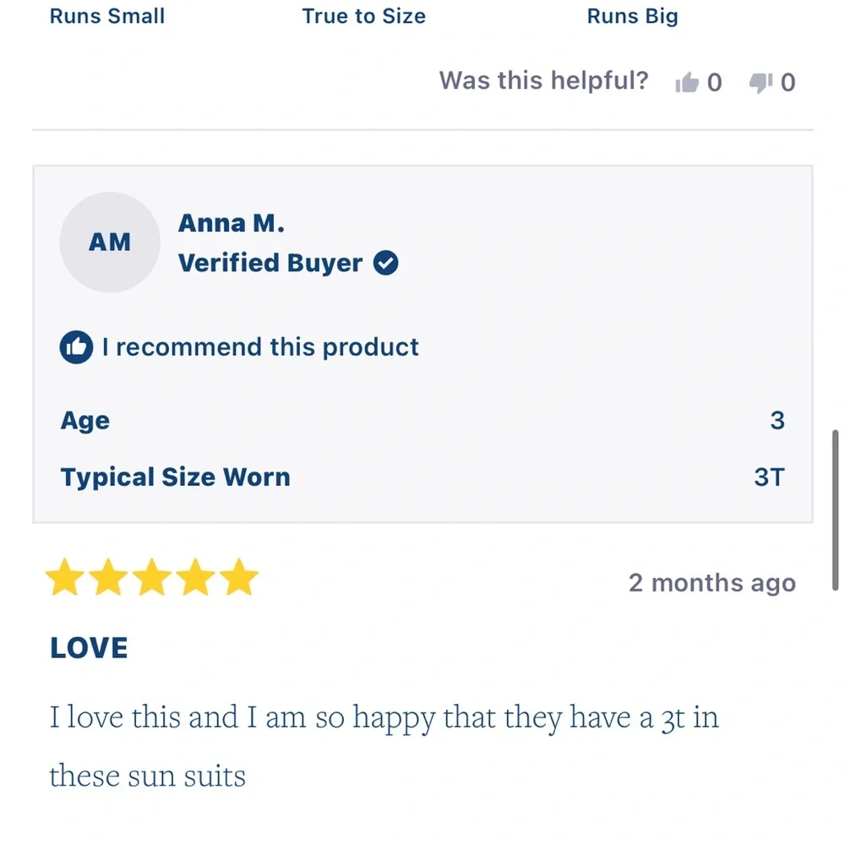The width and height of the screenshot is (845, 845).
Task: Click the Verified Buyer checkmark badge
Action: pos(386,263)
